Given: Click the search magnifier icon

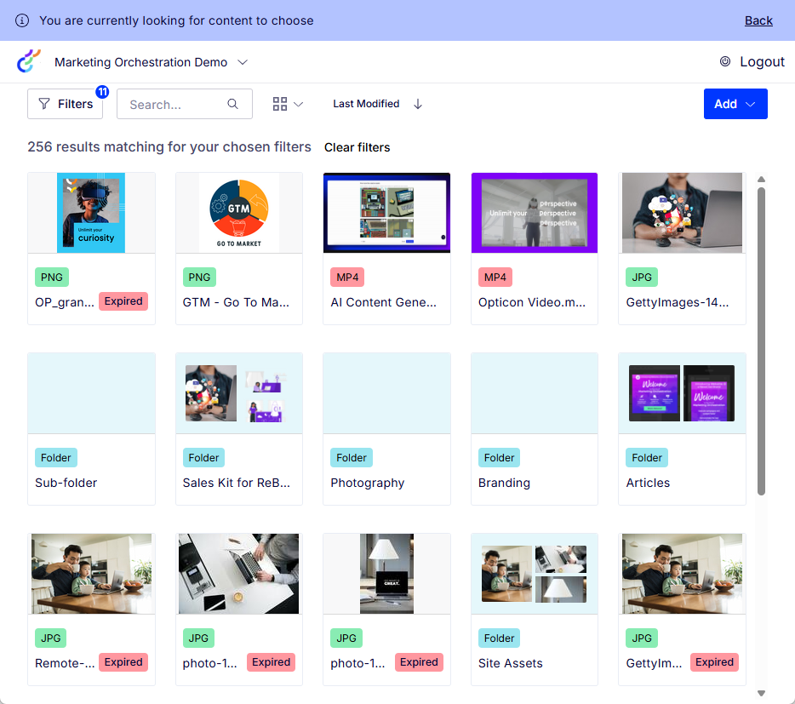Looking at the screenshot, I should 232,104.
